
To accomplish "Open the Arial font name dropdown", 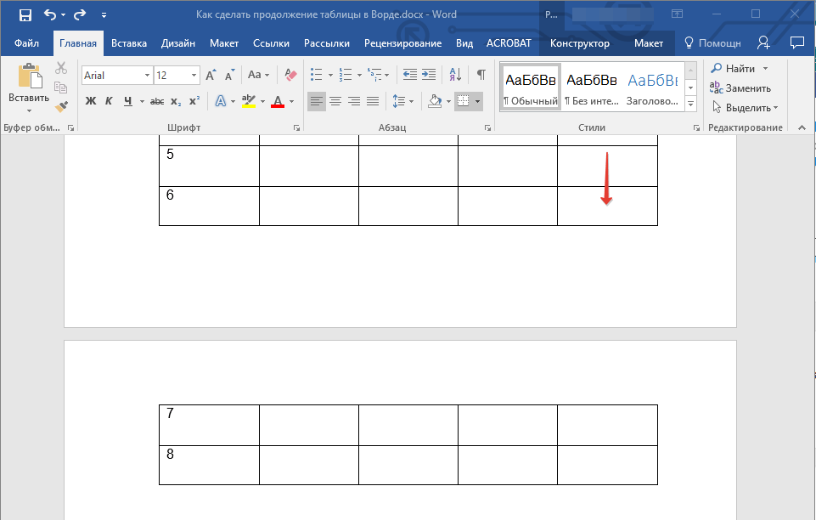I will pos(147,76).
